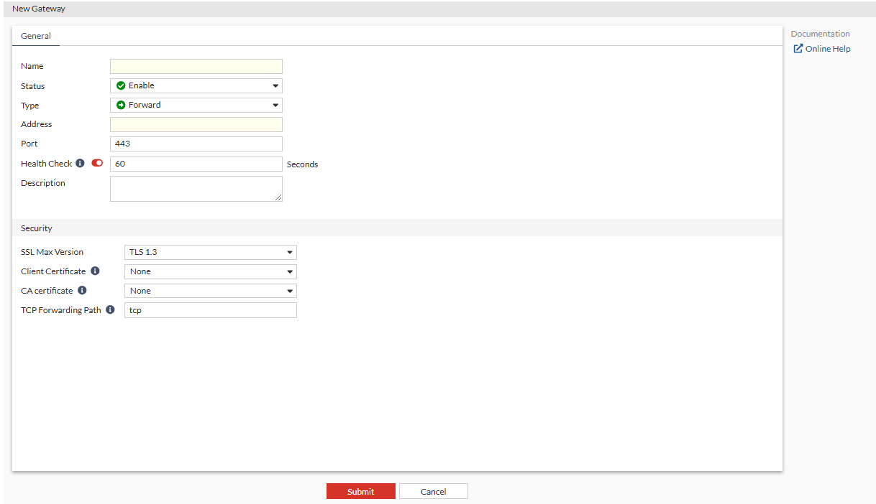The image size is (876, 504).
Task: Click the CA certificate info icon
Action: (81, 290)
